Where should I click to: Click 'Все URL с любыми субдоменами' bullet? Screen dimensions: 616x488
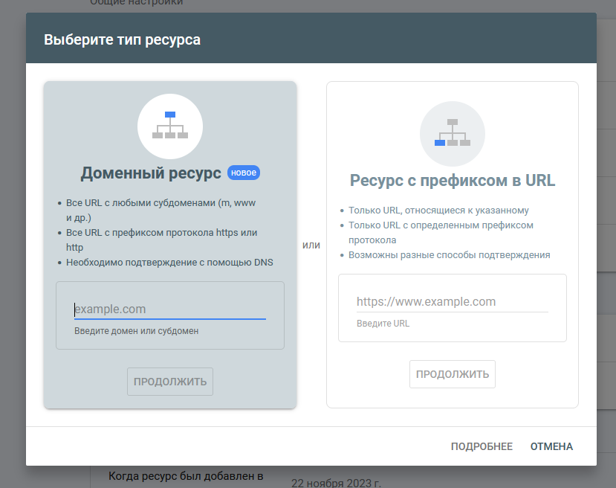point(161,210)
